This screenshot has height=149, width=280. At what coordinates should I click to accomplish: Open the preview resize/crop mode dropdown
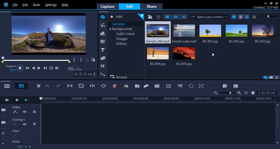tap(78, 69)
